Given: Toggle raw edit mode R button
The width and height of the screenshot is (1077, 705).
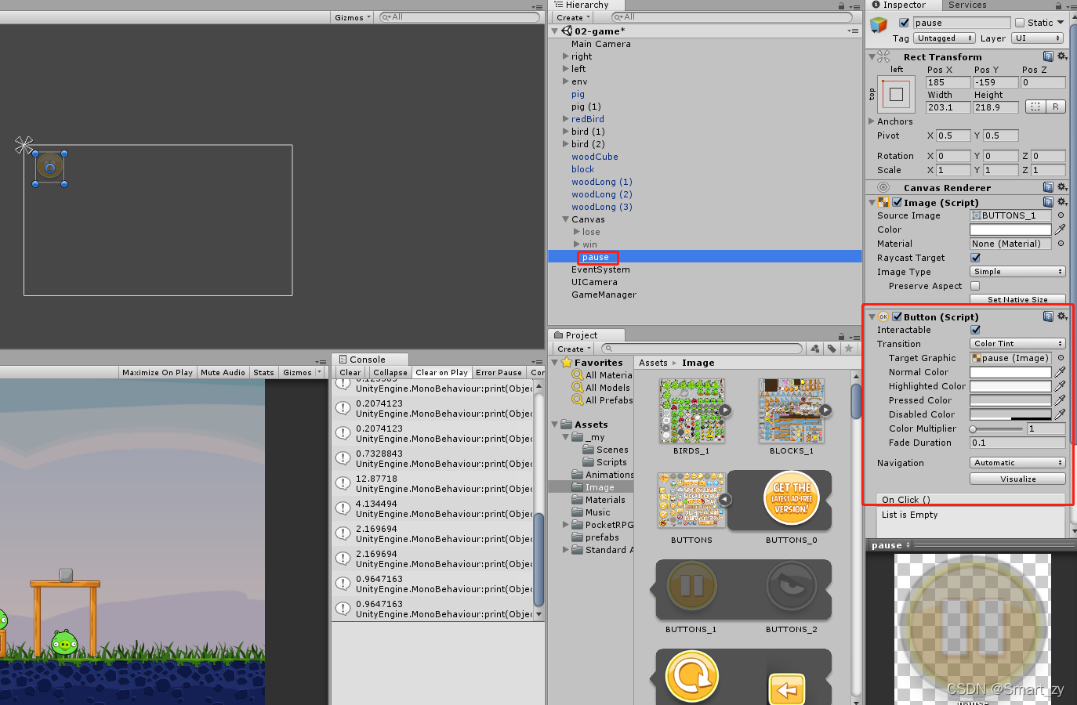Looking at the screenshot, I should coord(1056,107).
